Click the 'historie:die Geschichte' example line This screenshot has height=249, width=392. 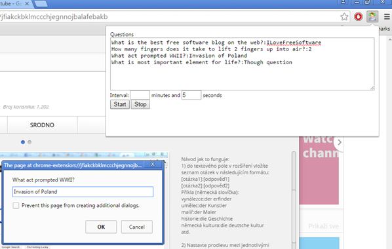coord(206,219)
